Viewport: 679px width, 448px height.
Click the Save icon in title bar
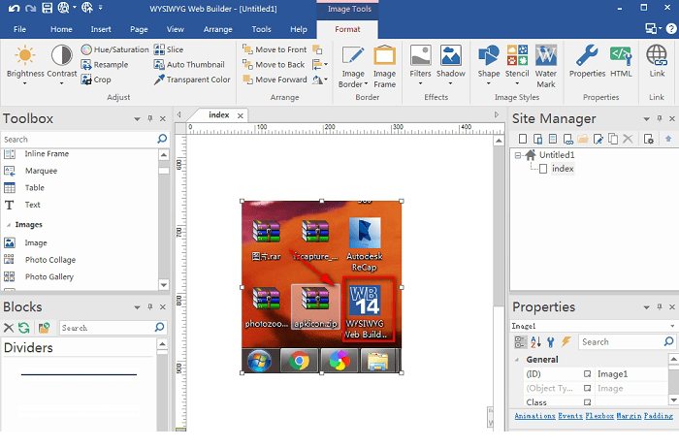[x=48, y=8]
